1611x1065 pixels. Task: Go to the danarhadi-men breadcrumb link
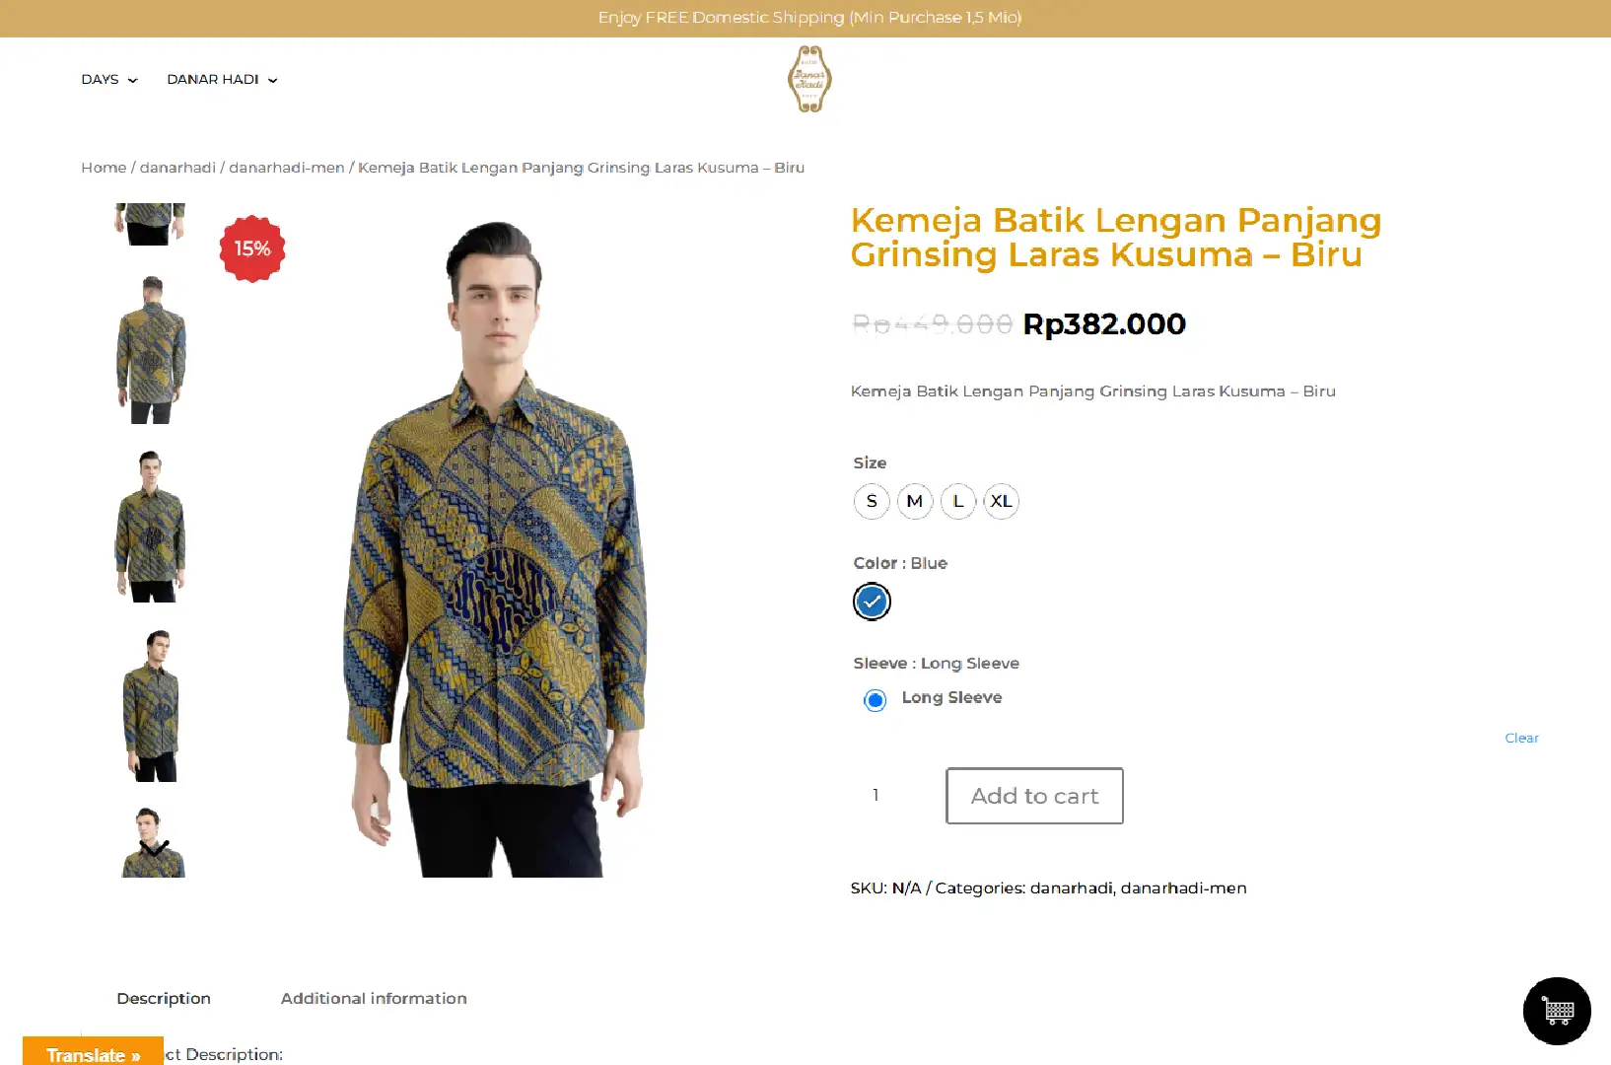[287, 168]
